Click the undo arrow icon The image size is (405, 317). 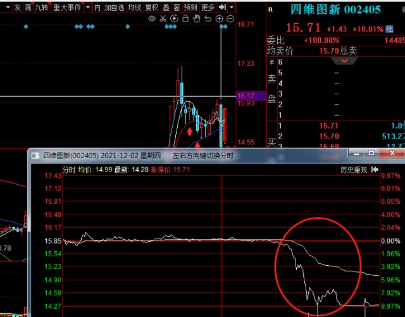click(x=208, y=18)
